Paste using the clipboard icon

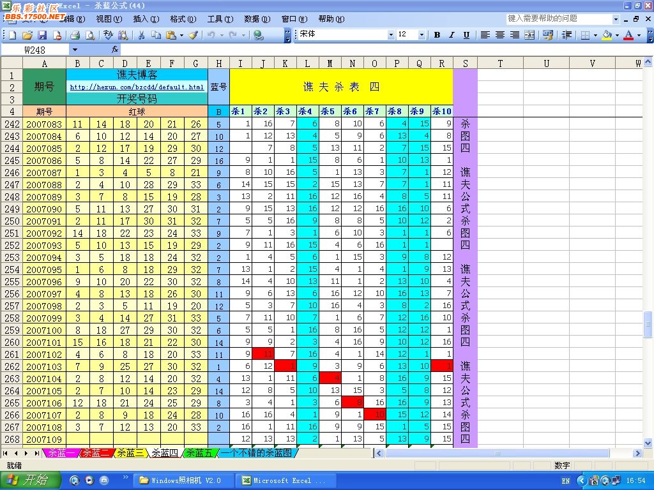[171, 36]
